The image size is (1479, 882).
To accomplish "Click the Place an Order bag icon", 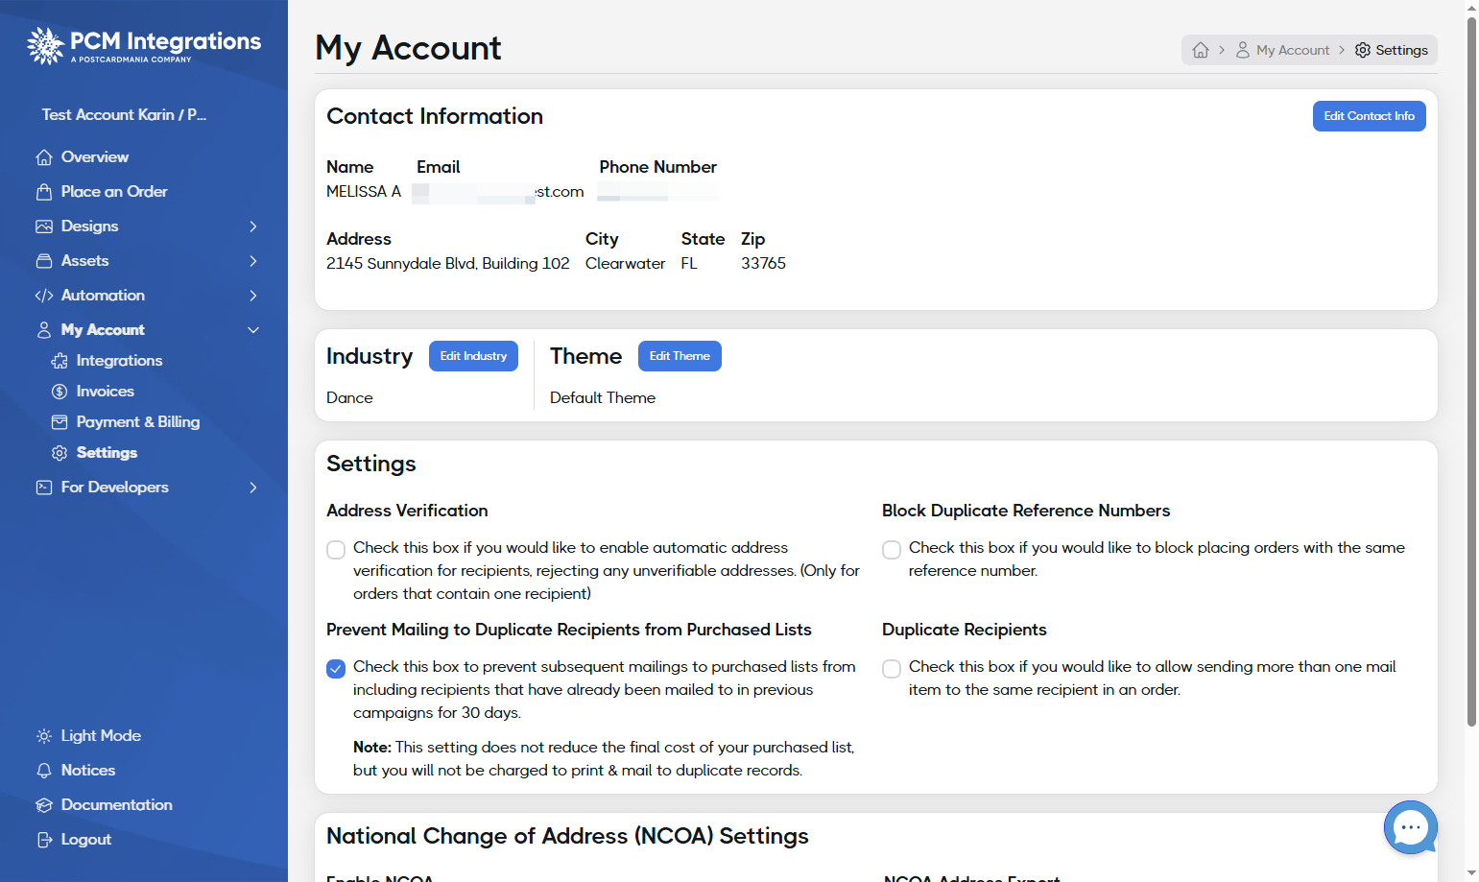I will [44, 192].
